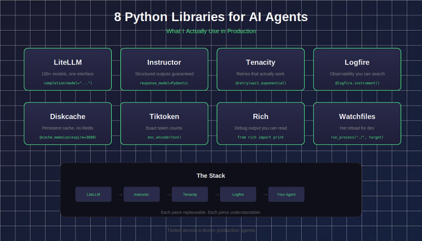
Task: Select the Instructor card title
Action: [164, 62]
